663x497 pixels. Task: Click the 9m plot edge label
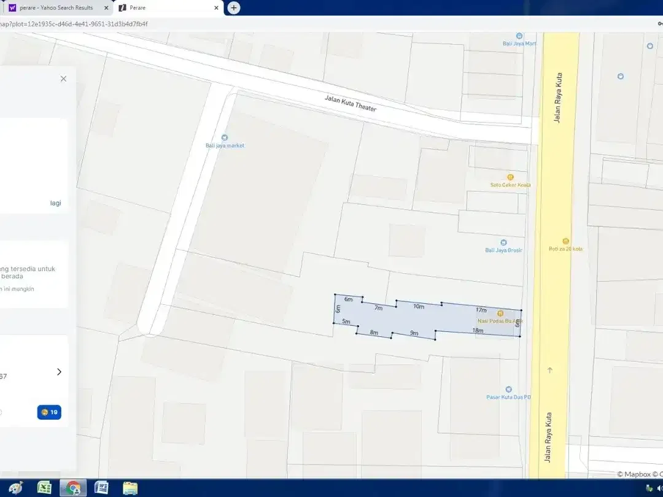(x=414, y=333)
